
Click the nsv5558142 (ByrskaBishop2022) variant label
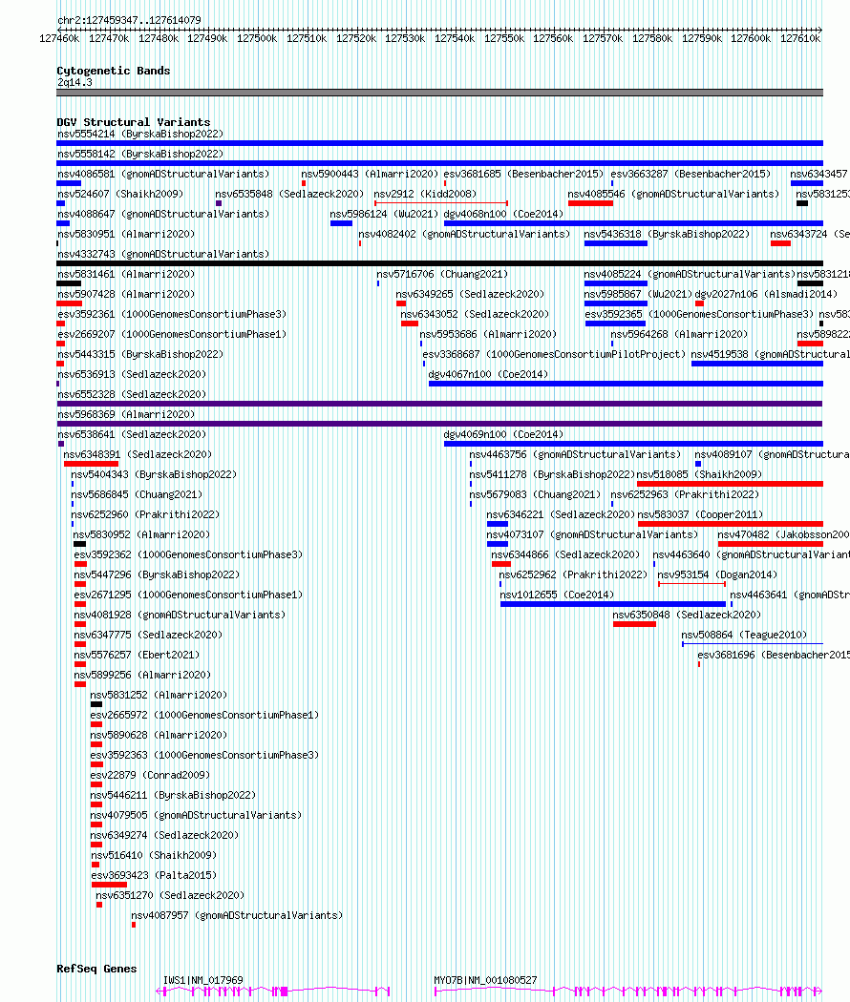(140, 154)
